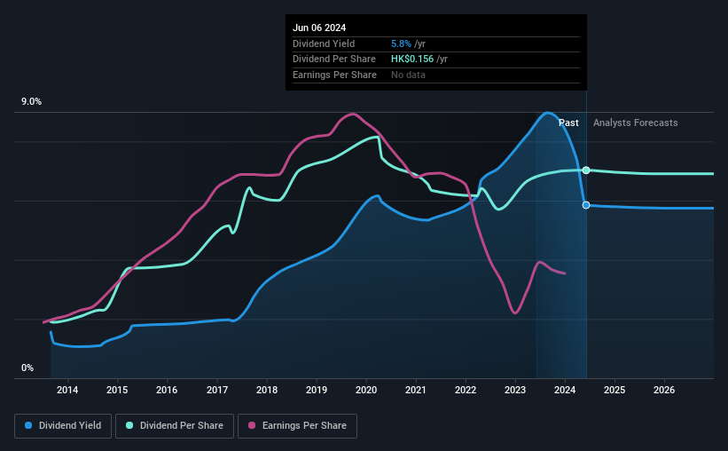
Task: Click the tooltip's Dividend Per Share row label
Action: click(x=333, y=59)
